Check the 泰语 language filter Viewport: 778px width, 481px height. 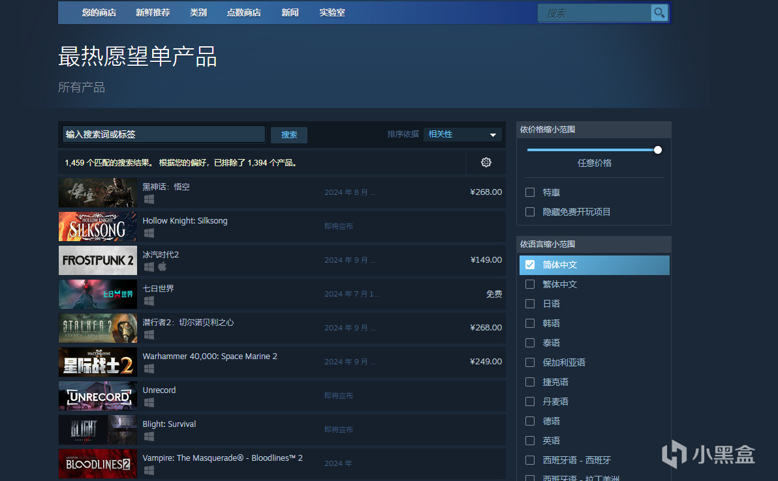coord(530,343)
